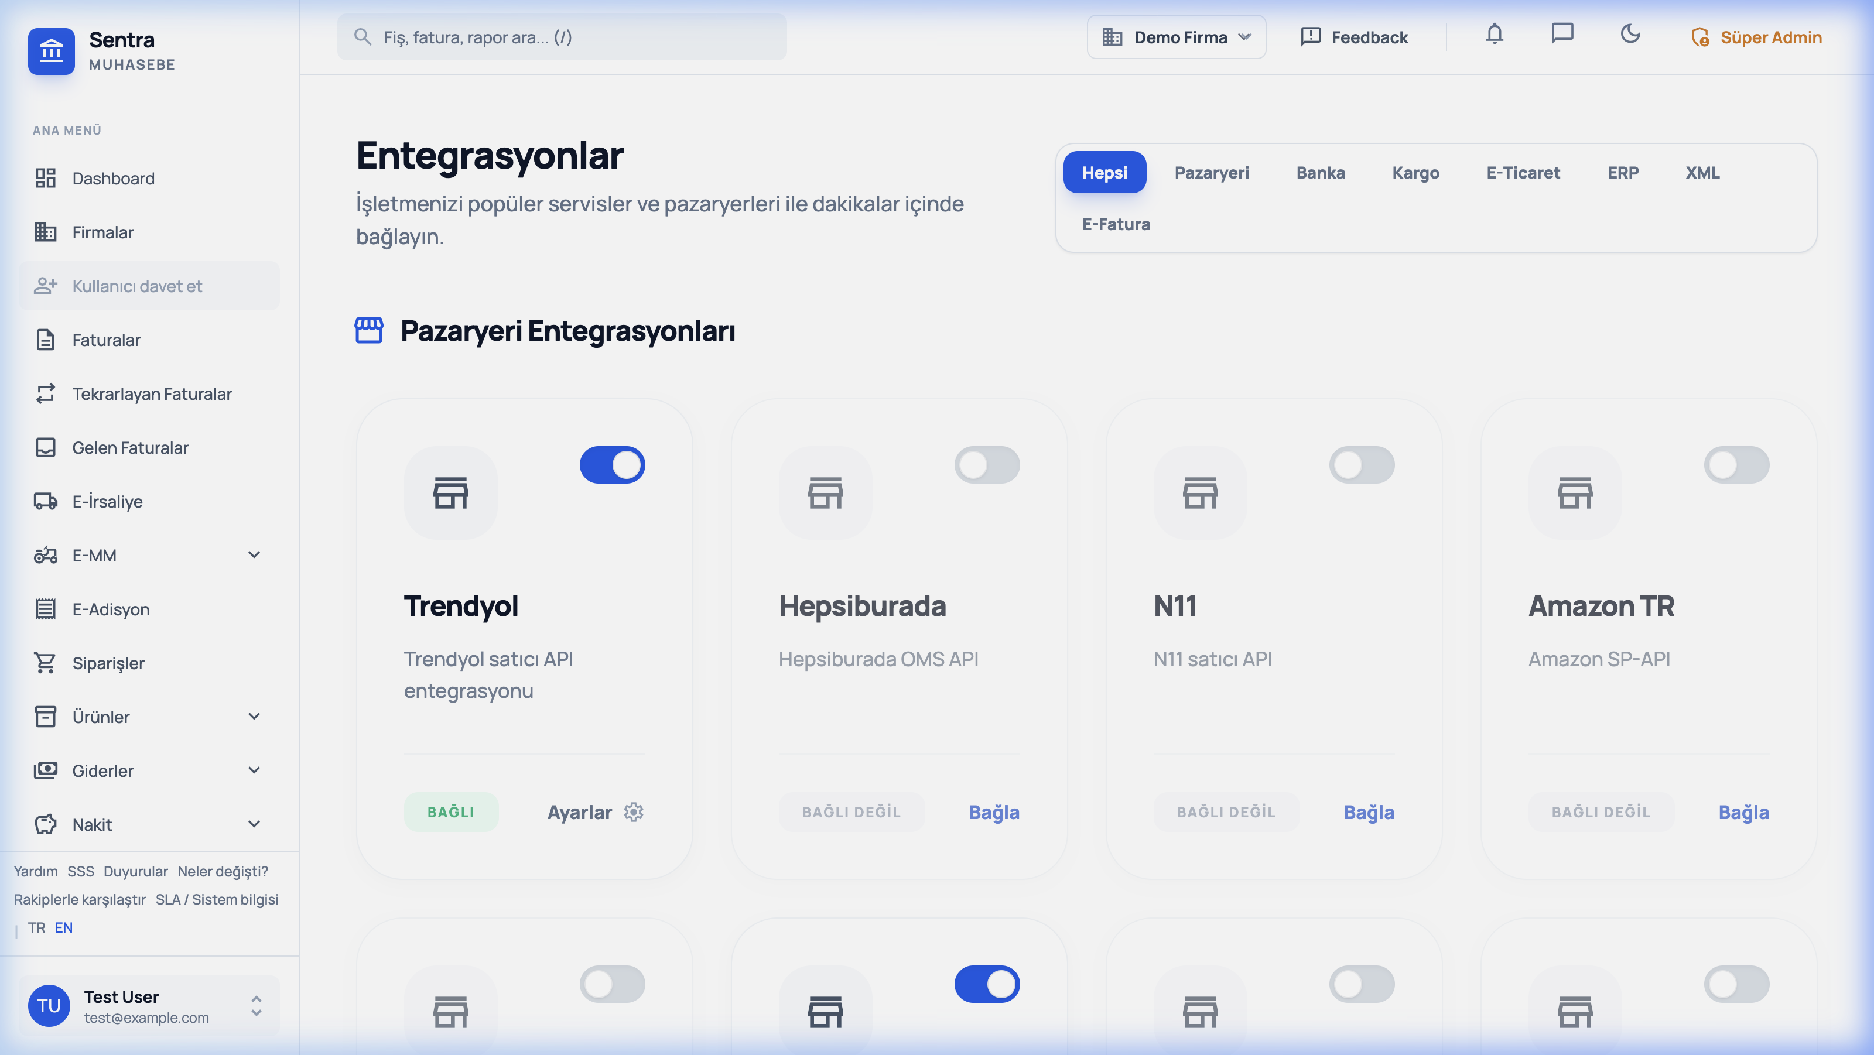1874x1055 pixels.
Task: Switch to the E-Fatura filter tab
Action: [1116, 225]
